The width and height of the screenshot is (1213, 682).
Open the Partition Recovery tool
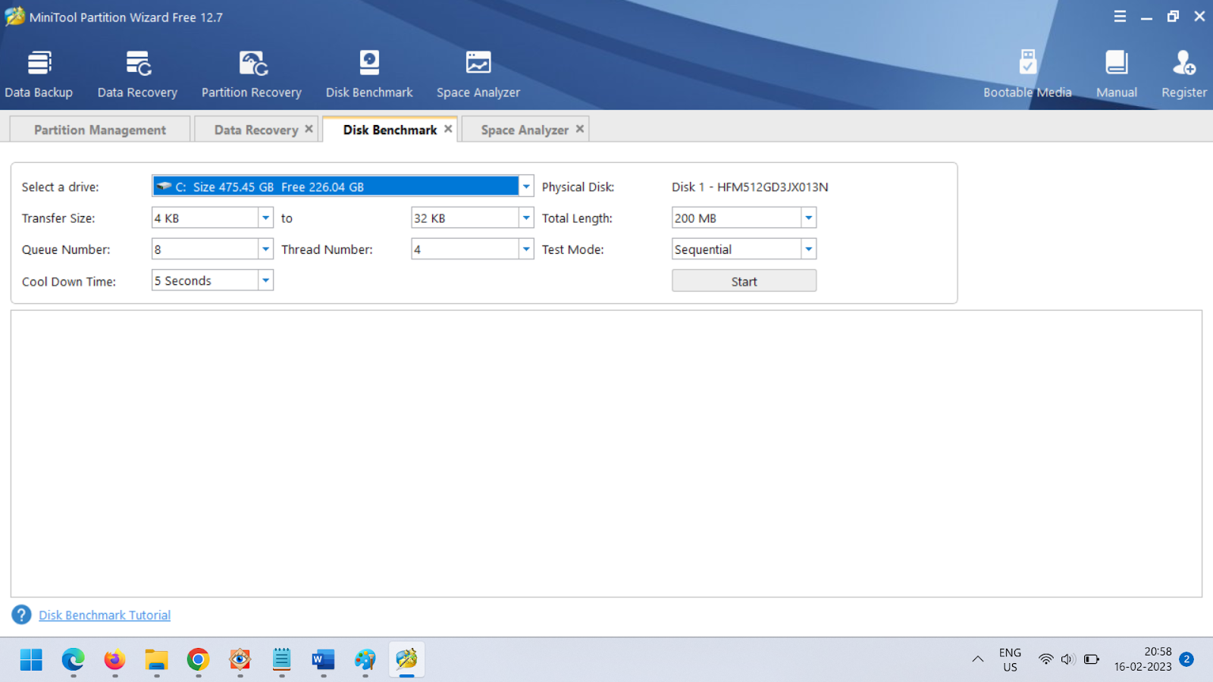[x=252, y=74]
